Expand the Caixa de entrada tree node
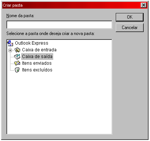Image resolution: width=150 pixels, height=141 pixels. point(10,50)
